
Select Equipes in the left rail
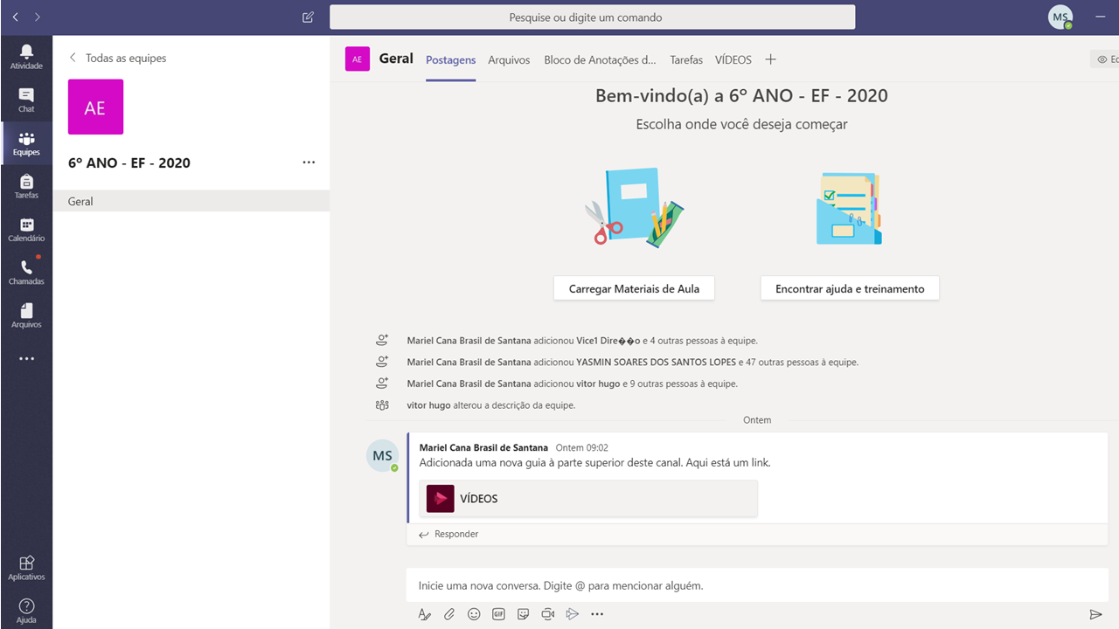[26, 143]
